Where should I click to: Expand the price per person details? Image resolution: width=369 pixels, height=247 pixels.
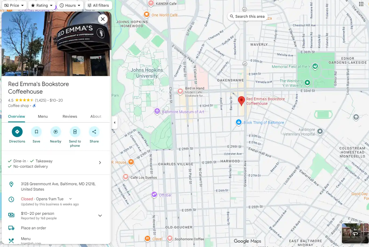[100, 216]
